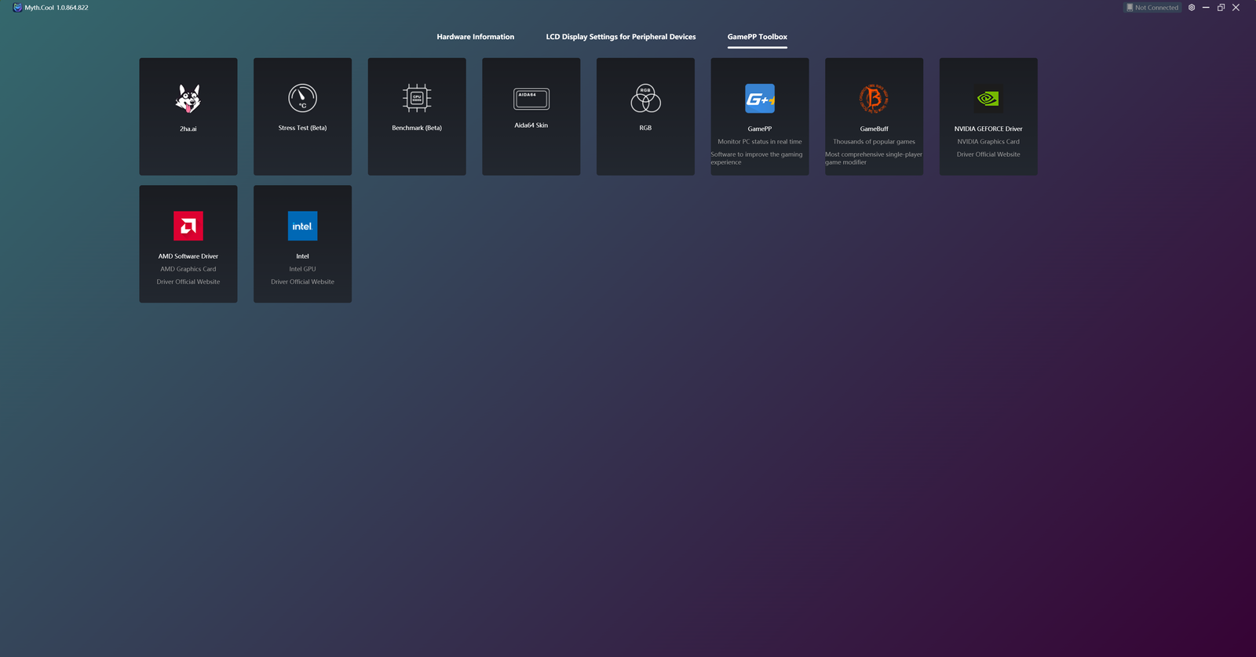Open the blue Intel logo icon
This screenshot has width=1256, height=657.
(x=302, y=226)
